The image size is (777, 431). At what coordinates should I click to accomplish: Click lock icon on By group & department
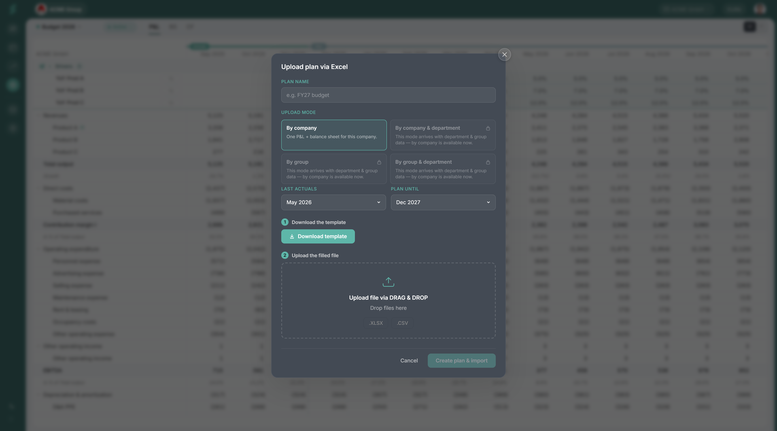coord(488,162)
